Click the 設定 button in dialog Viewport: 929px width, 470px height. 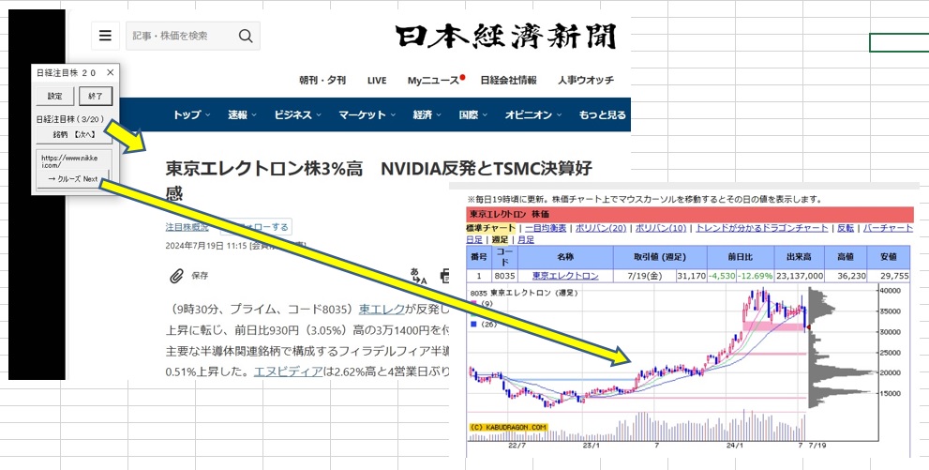(x=55, y=96)
